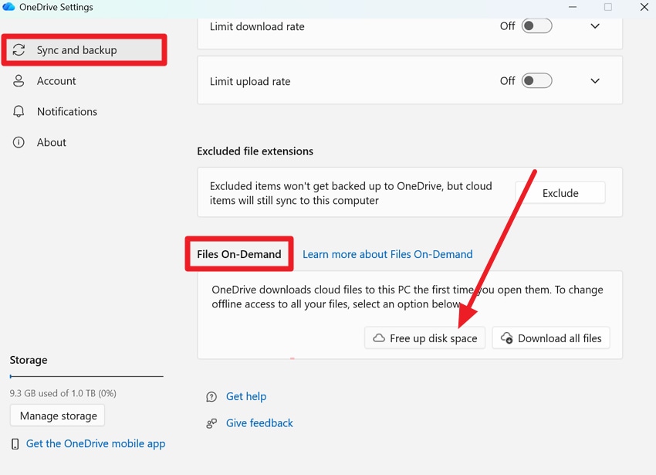
Task: Click the Notifications bell icon
Action: 19,111
